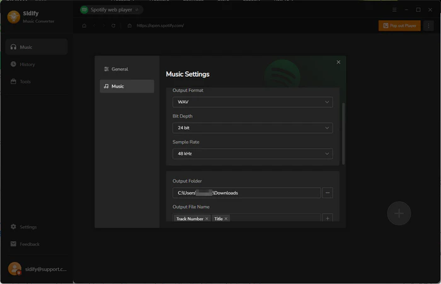Open the Output Format WAV dropdown

tap(253, 102)
